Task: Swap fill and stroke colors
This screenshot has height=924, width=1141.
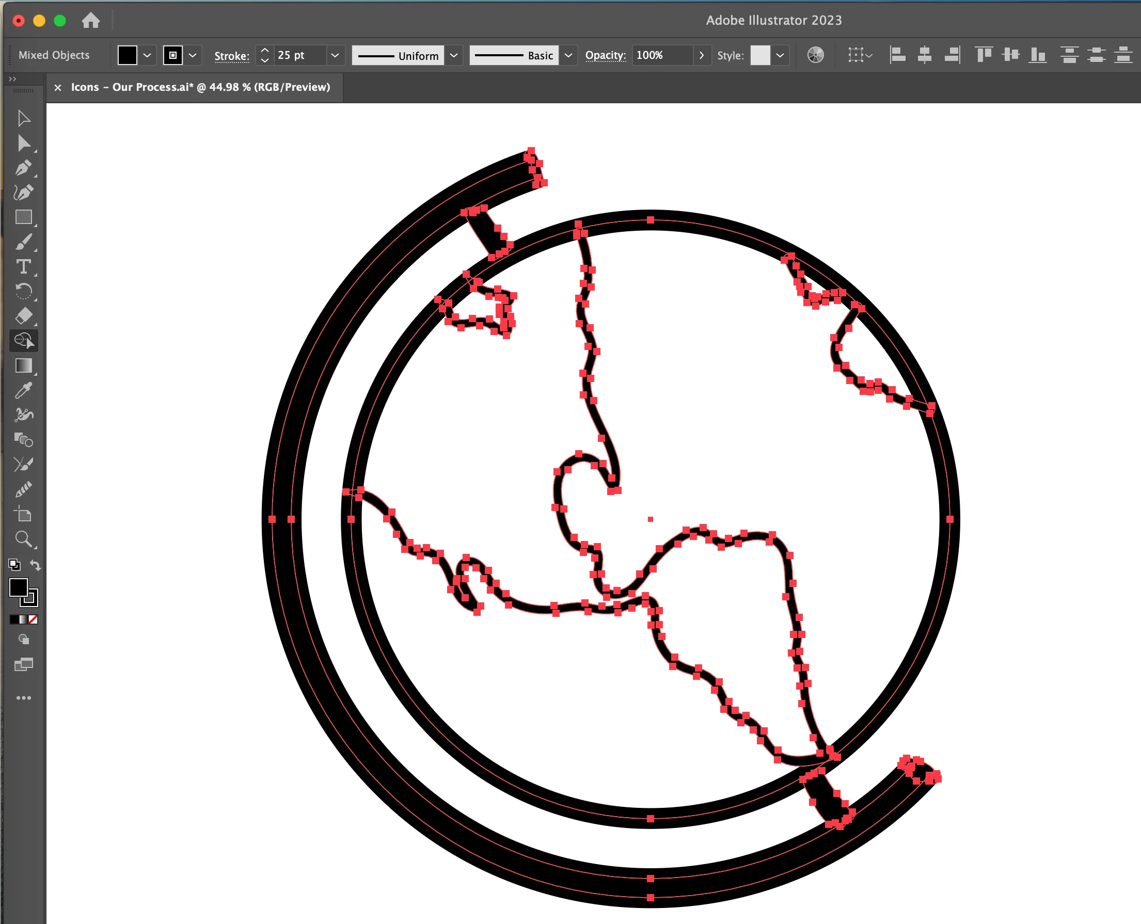Action: pyautogui.click(x=35, y=565)
